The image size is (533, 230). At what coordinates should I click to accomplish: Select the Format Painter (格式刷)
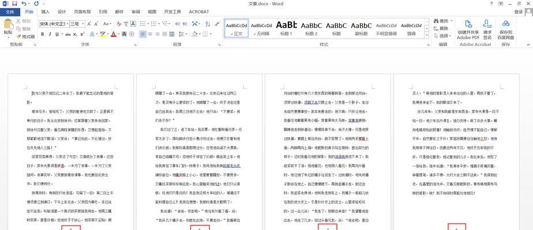pos(26,37)
